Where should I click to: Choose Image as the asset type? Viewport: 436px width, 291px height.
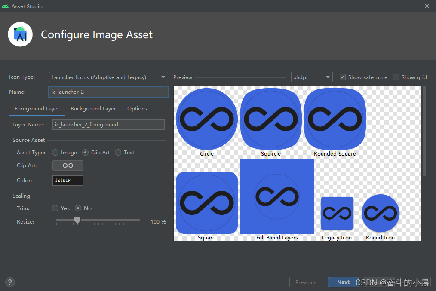click(55, 152)
